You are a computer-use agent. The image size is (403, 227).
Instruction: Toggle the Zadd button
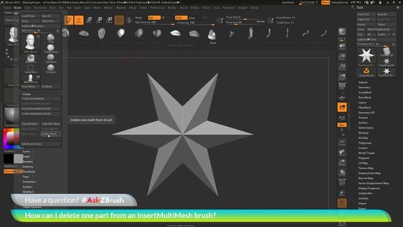click(181, 18)
